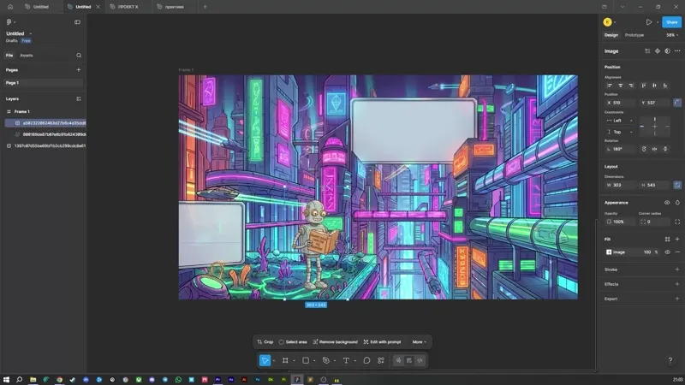
Task: Click the use as mask icon
Action: click(x=668, y=51)
